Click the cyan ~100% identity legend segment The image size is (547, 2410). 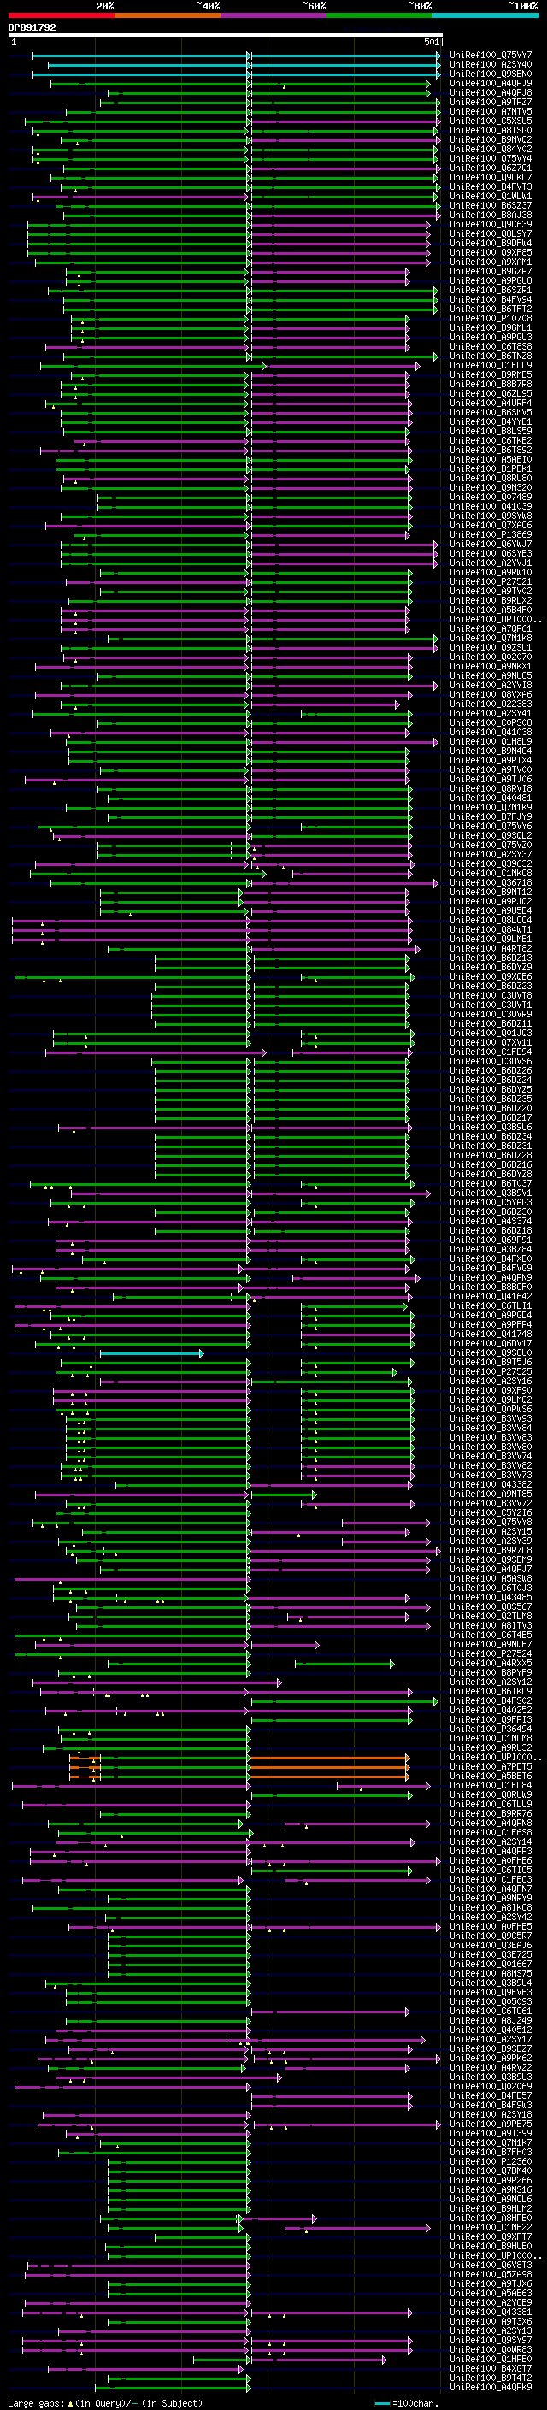tap(485, 15)
